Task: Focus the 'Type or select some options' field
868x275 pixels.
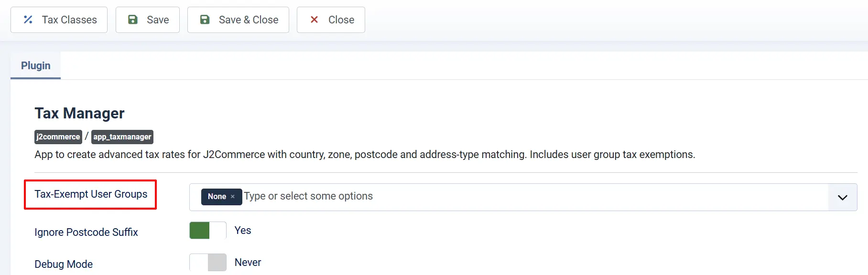Action: tap(535, 196)
